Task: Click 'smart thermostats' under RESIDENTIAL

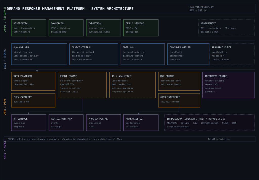Action: tap(24, 28)
